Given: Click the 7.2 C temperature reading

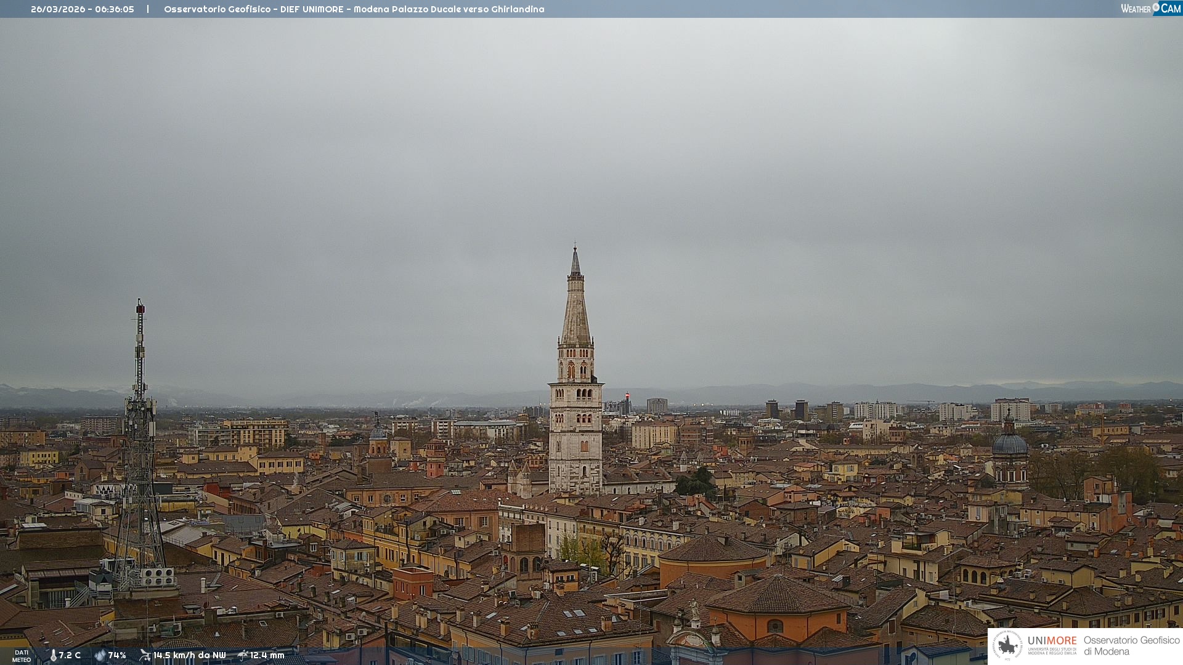Looking at the screenshot, I should coord(70,655).
